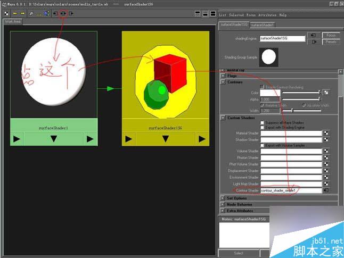Check Export with Volume Sampler
This screenshot has height=258, width=344.
[262, 145]
